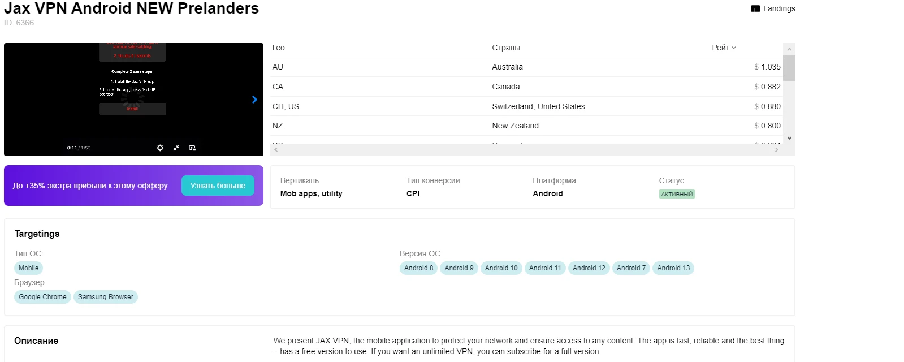
Task: Click the Mobile OS type tag
Action: point(29,268)
